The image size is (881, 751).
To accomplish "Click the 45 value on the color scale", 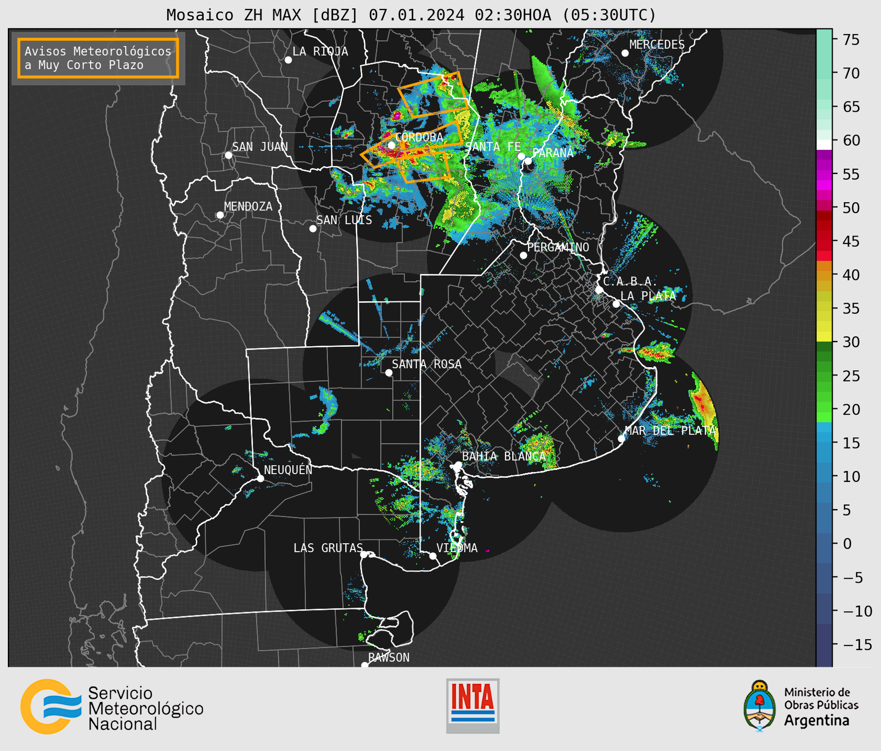I will pyautogui.click(x=850, y=241).
